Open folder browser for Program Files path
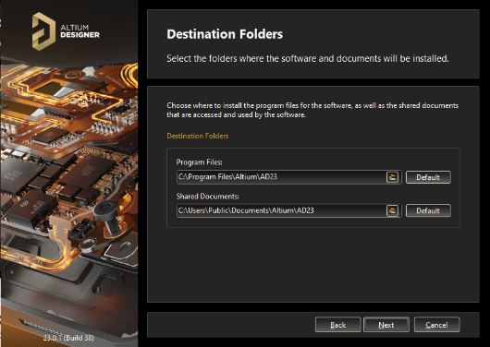Screen dimensions: 490x347 [x=392, y=177]
